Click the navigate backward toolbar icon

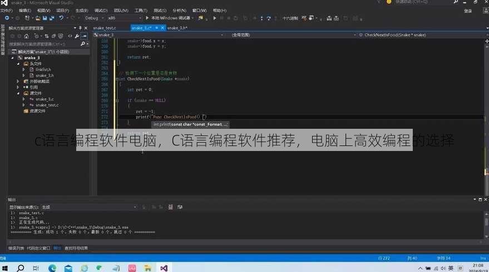[x=7, y=18]
